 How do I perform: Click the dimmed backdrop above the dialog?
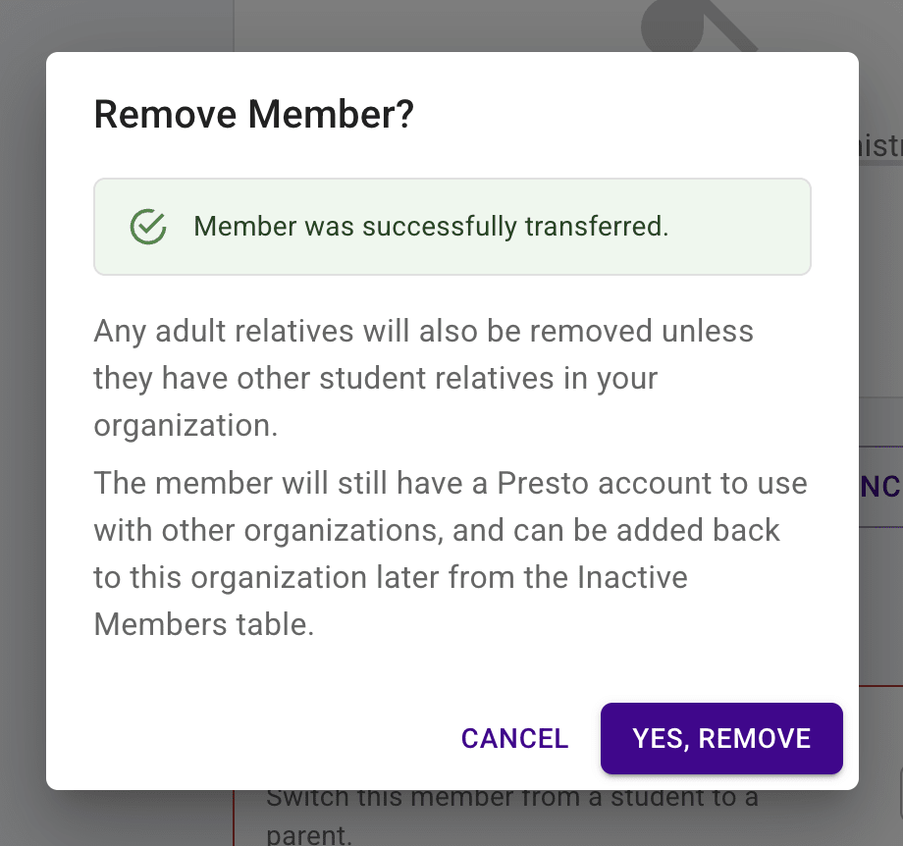(393, 25)
